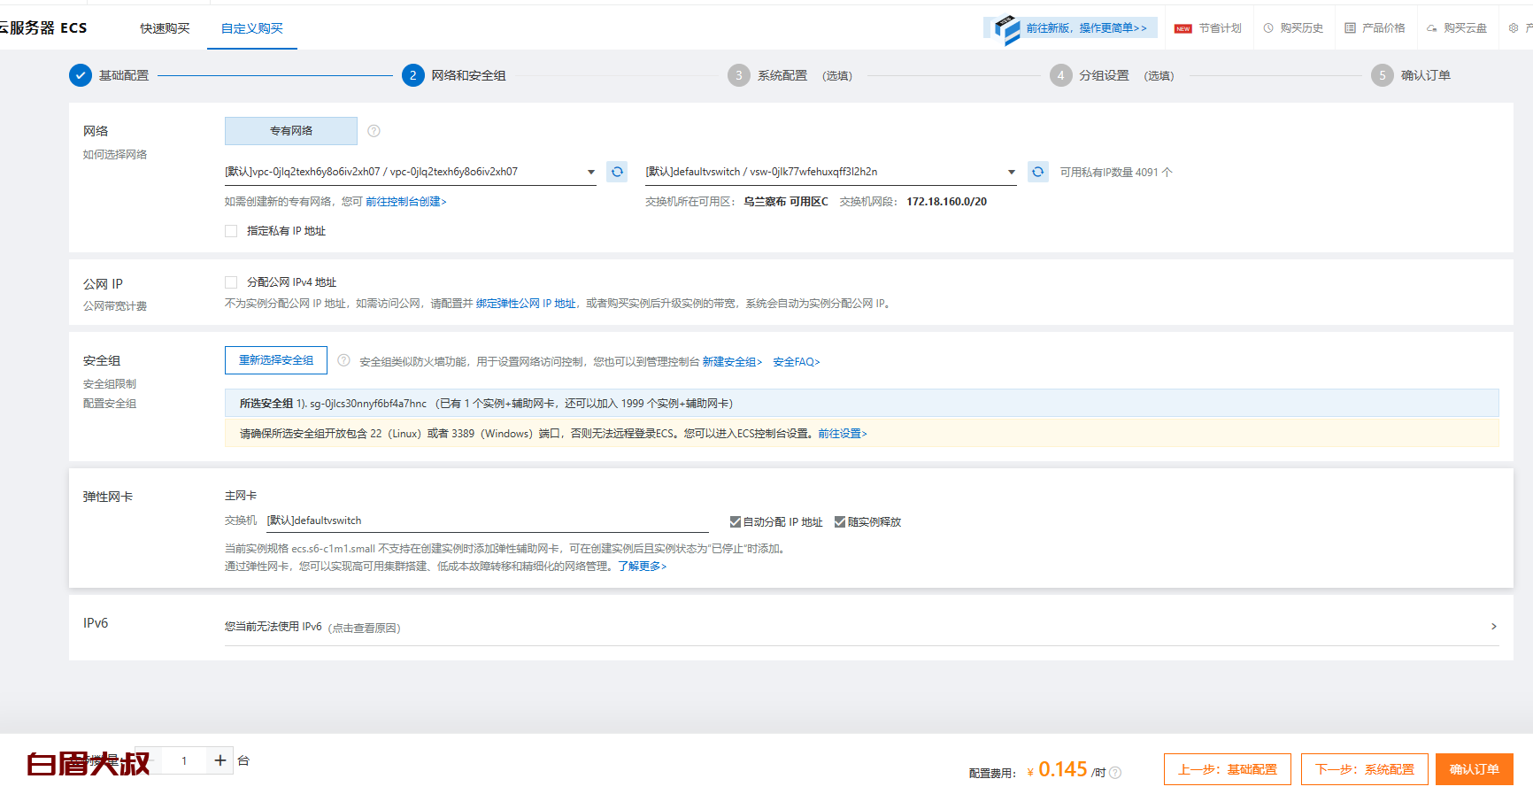The height and width of the screenshot is (802, 1533).
Task: Open 了解更多 link about ENI
Action: coord(643,567)
